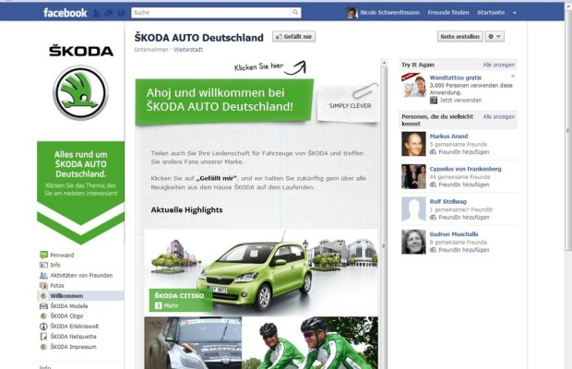Click the Pinnwand speech bubble icon
This screenshot has width=572, height=369.
pos(43,255)
